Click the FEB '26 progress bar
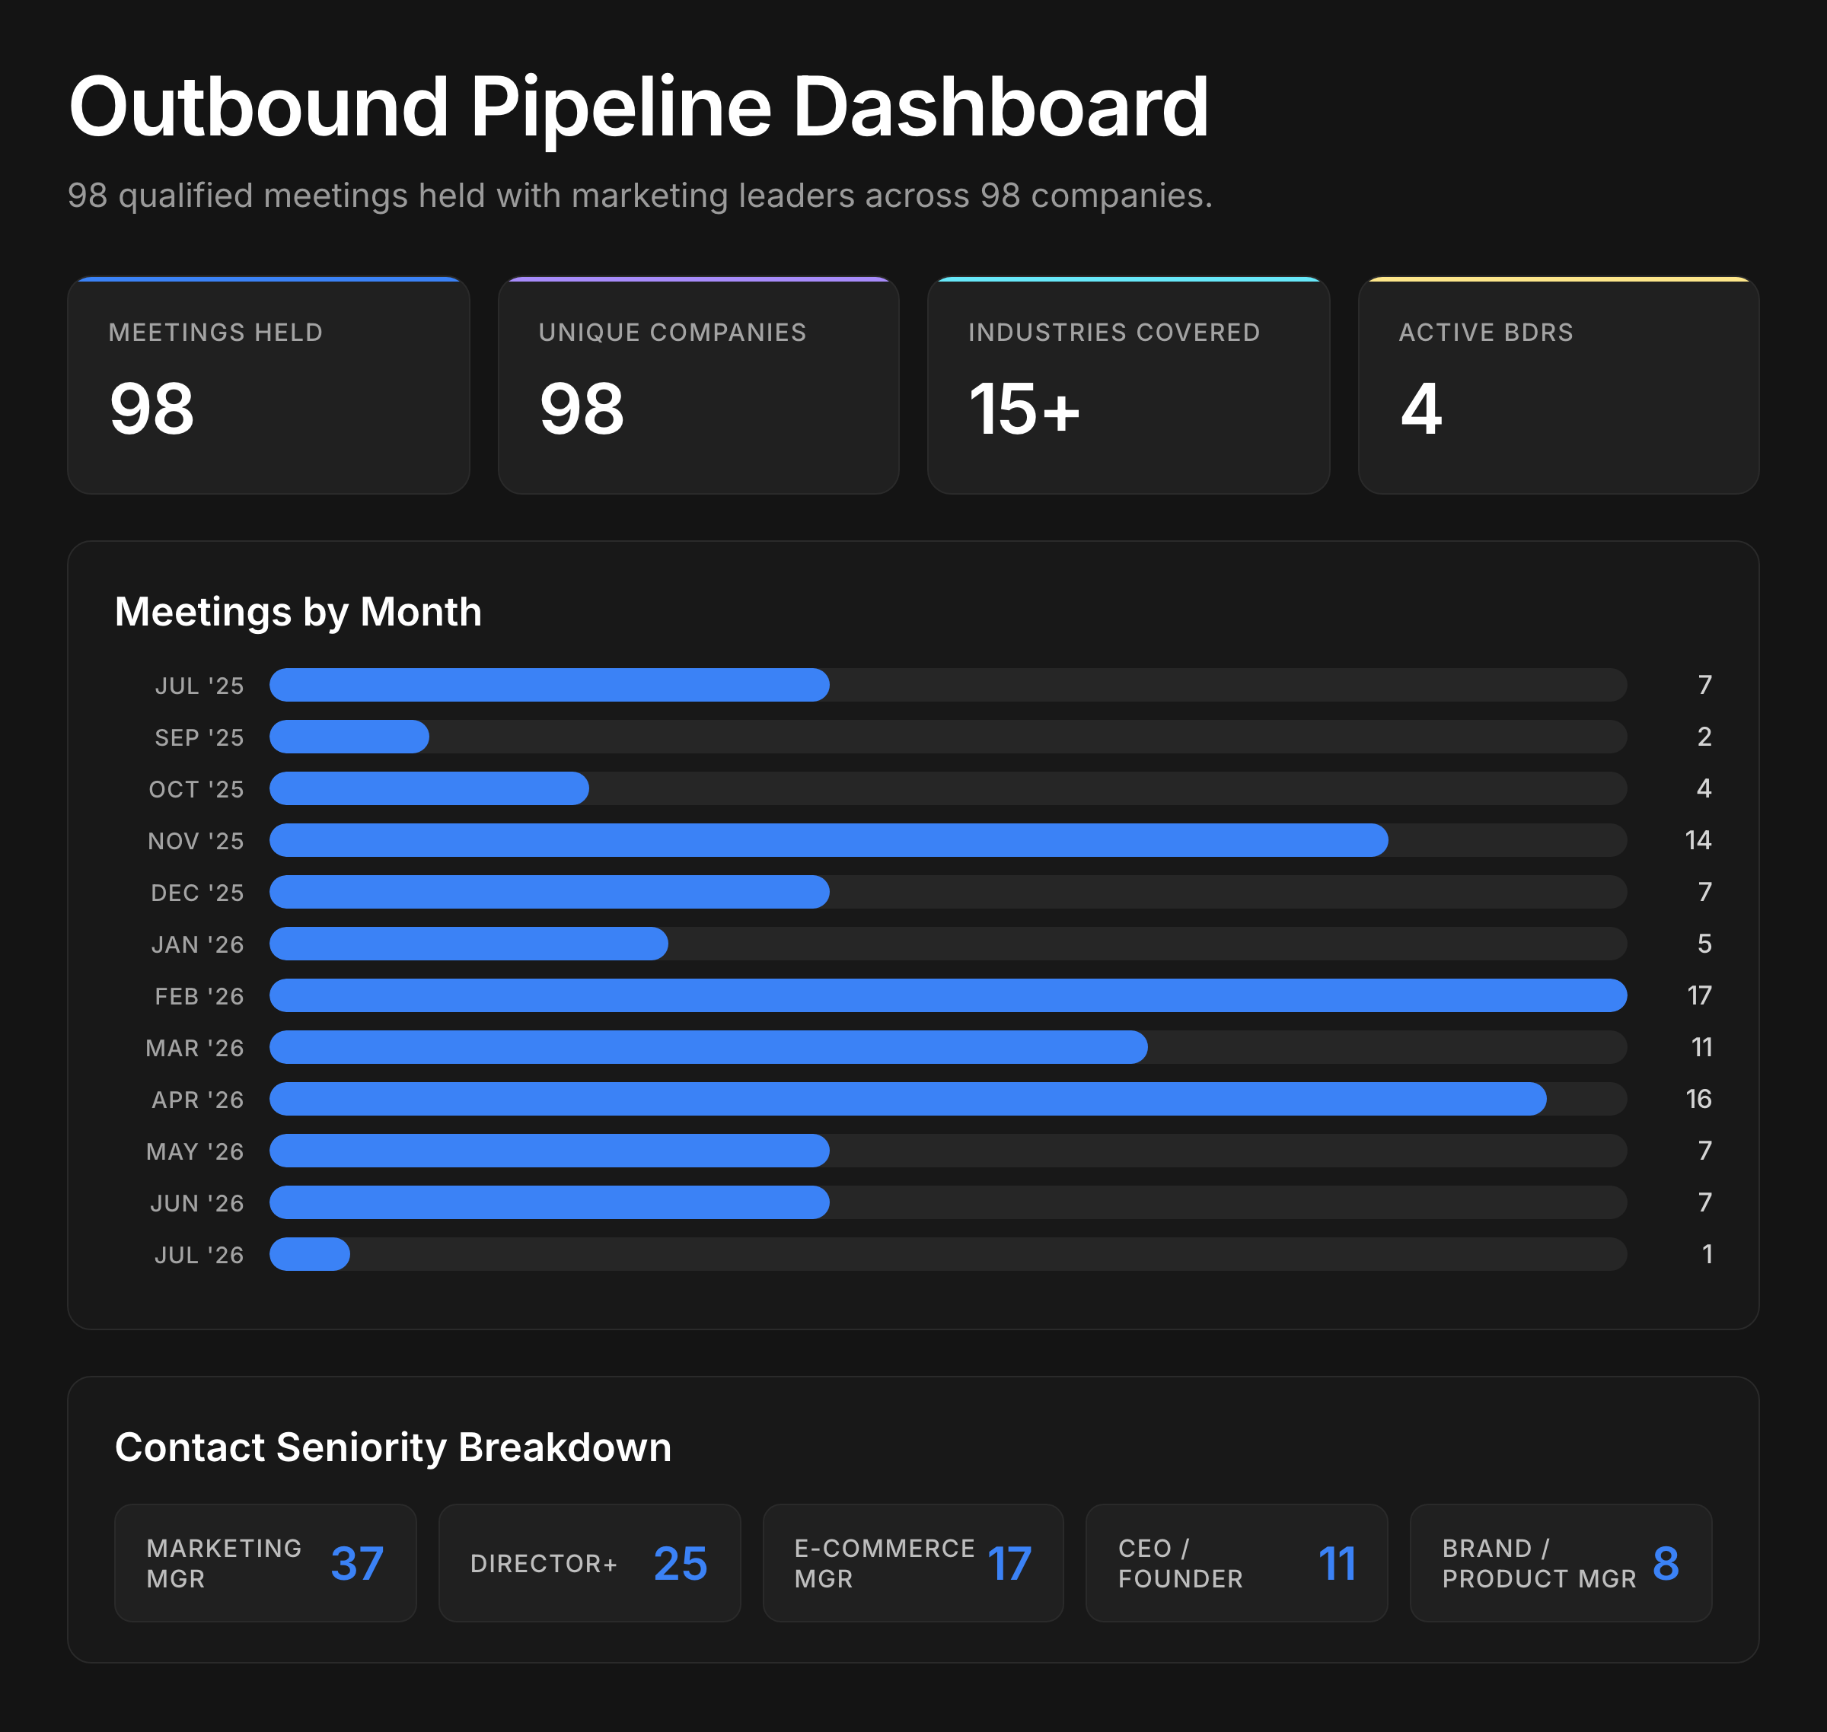 [x=948, y=995]
